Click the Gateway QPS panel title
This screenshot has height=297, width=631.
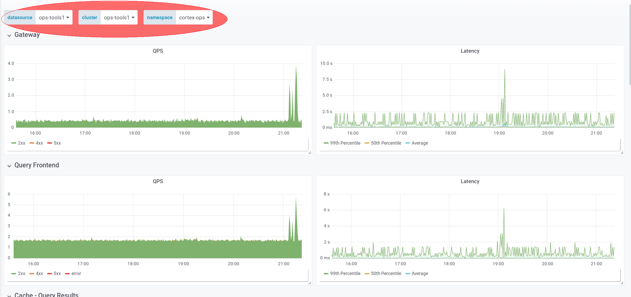click(x=158, y=51)
